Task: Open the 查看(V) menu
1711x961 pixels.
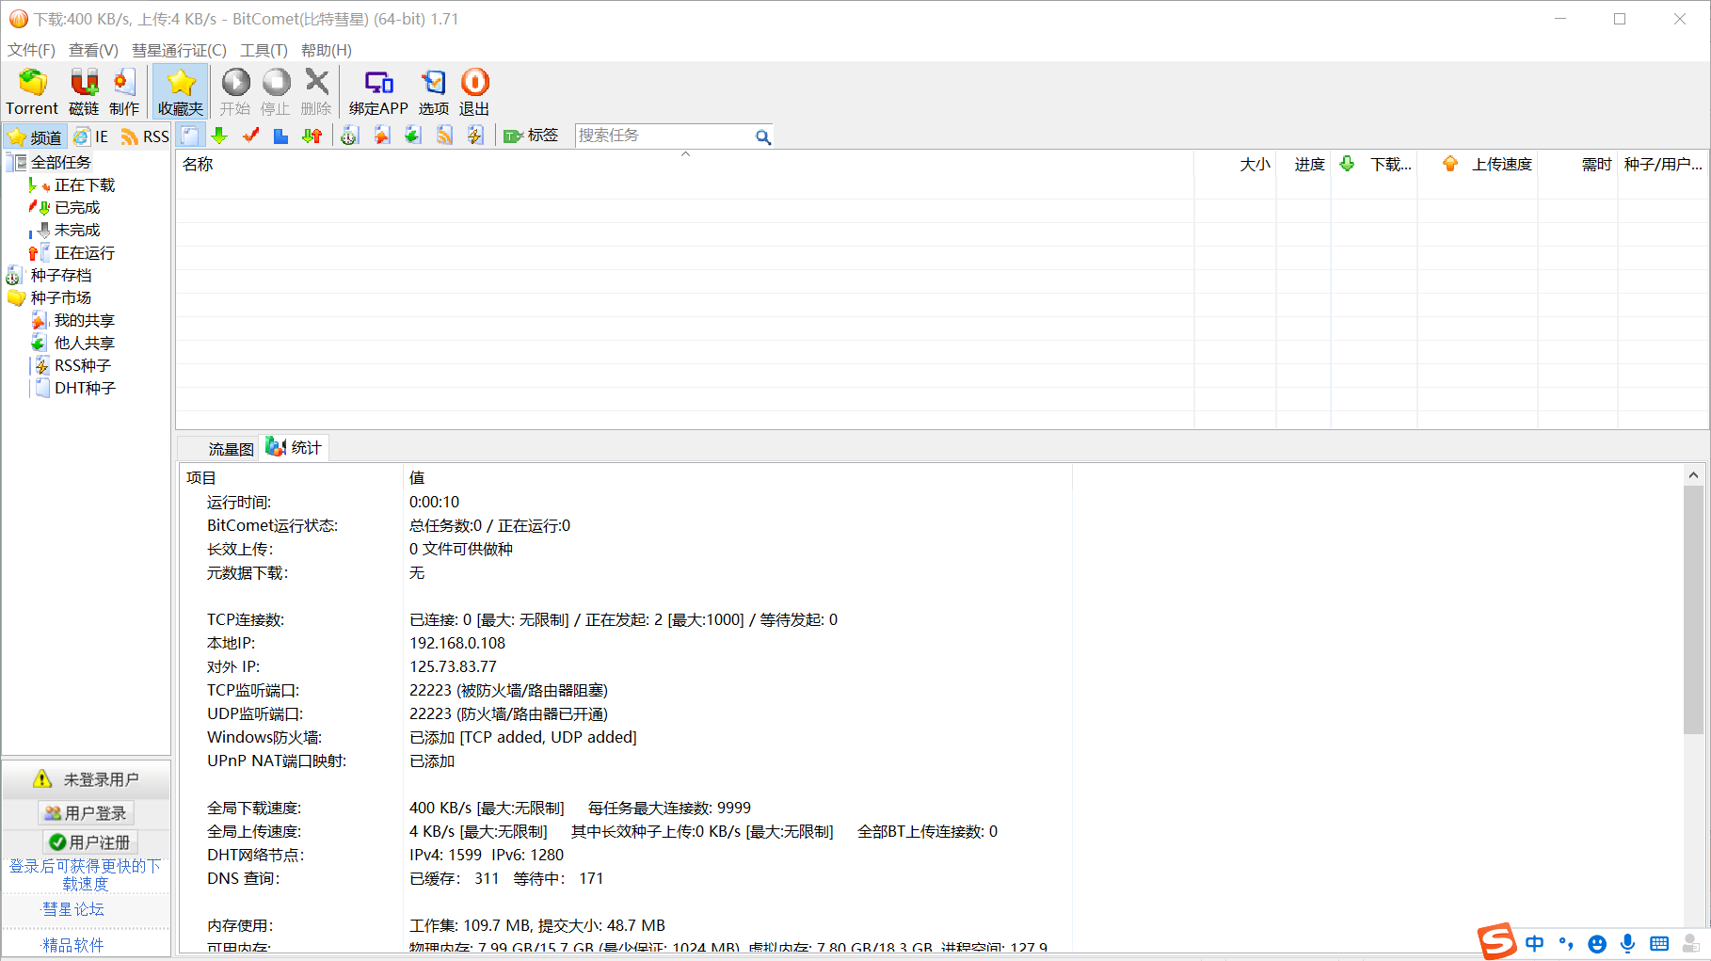Action: point(93,50)
